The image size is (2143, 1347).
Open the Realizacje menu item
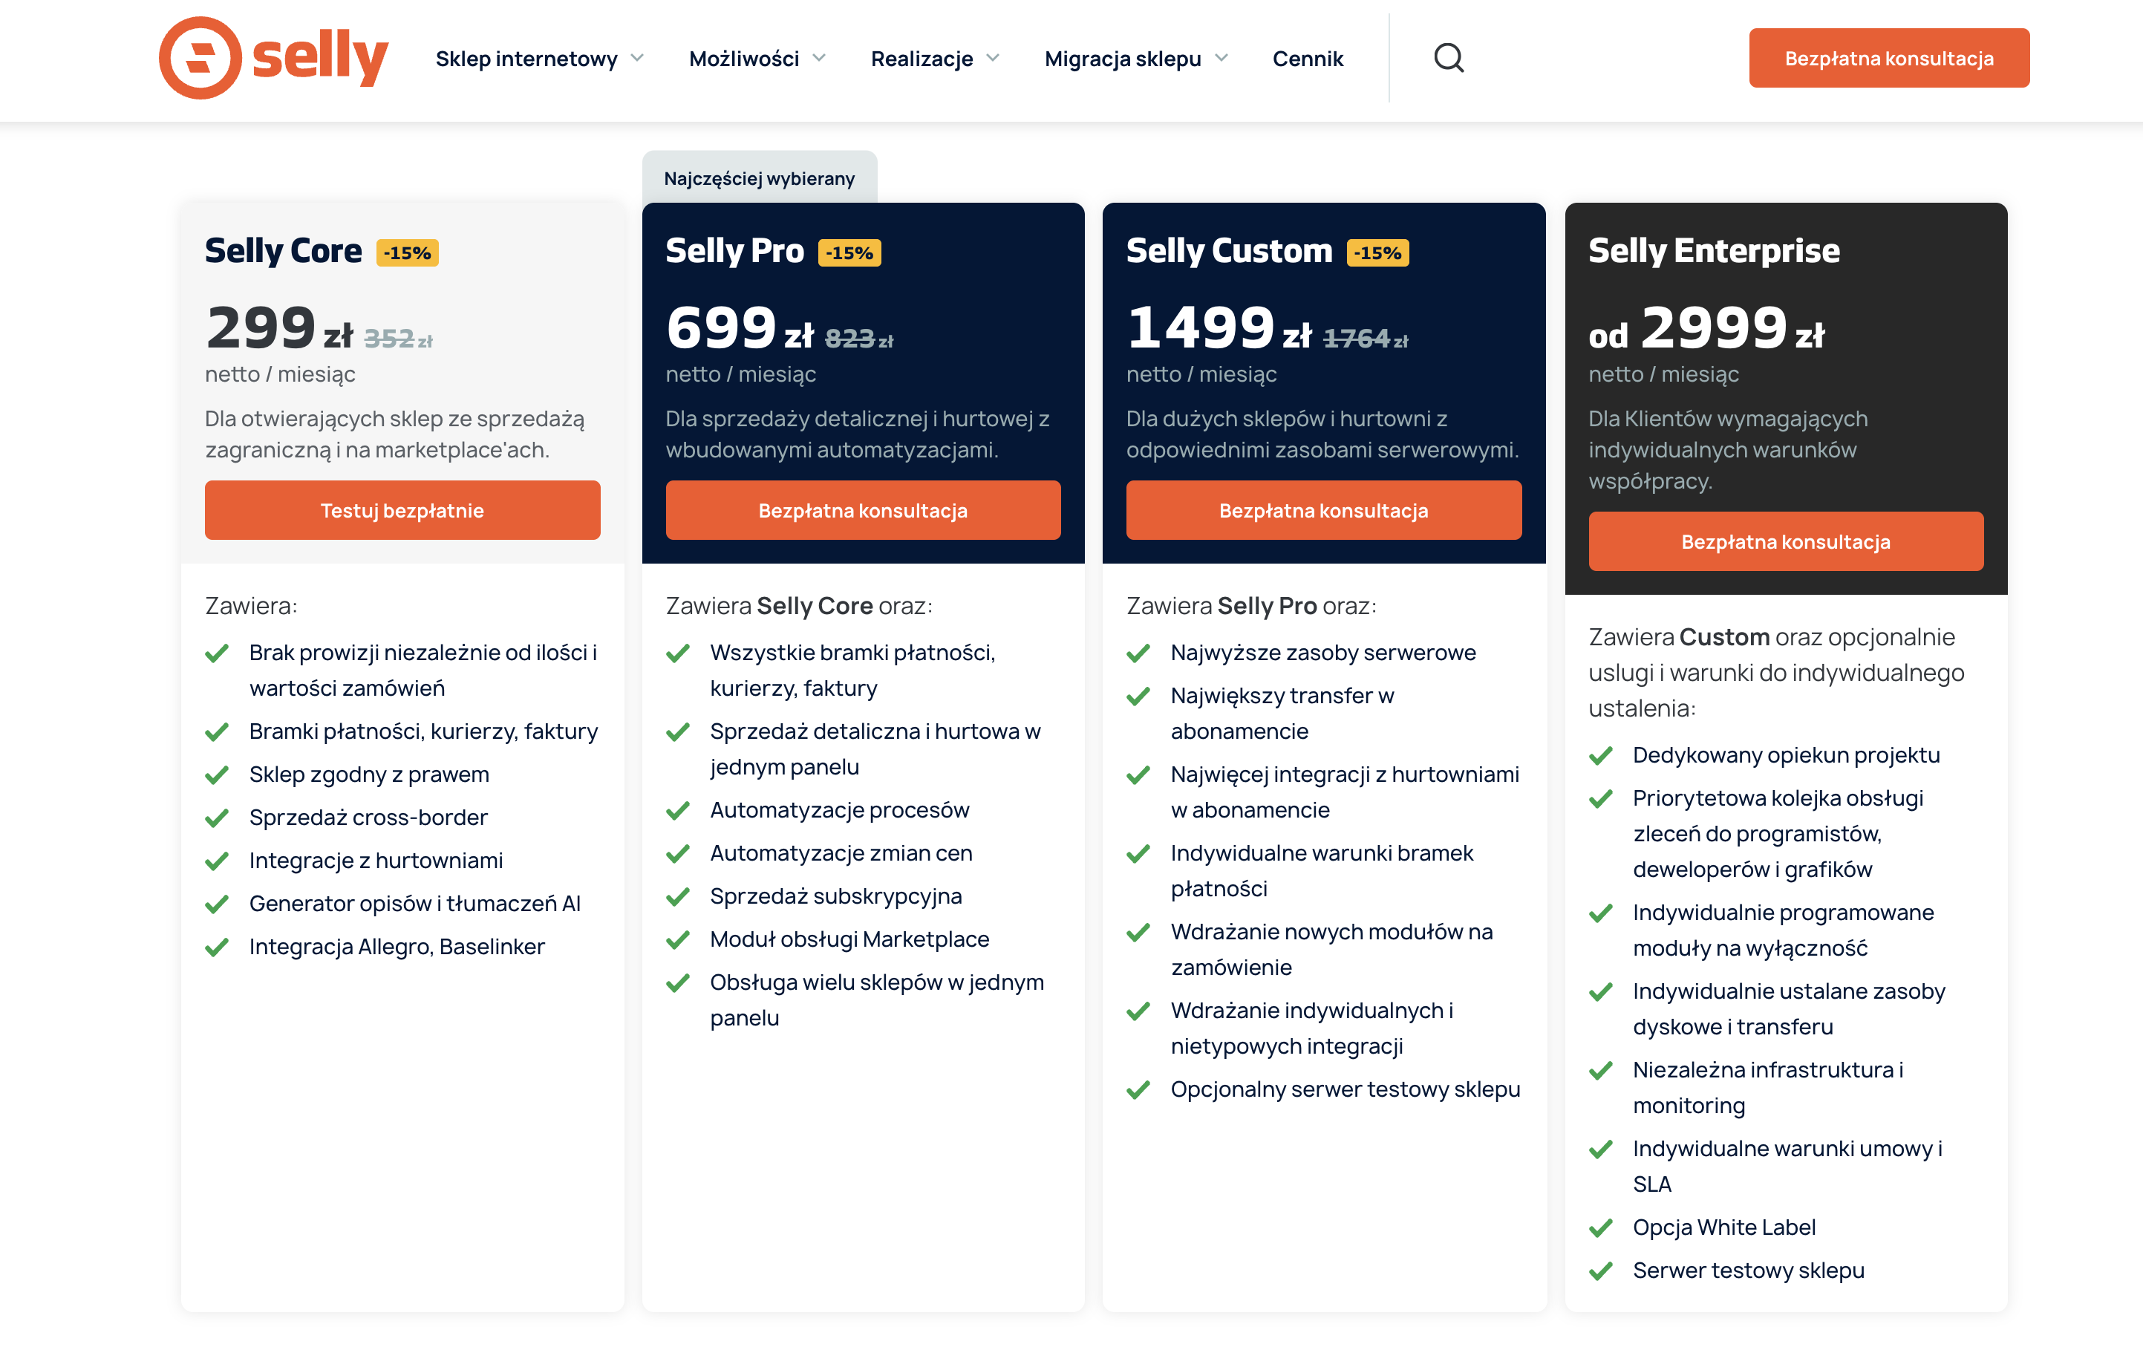click(921, 59)
